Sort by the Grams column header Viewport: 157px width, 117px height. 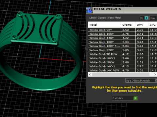[128, 25]
